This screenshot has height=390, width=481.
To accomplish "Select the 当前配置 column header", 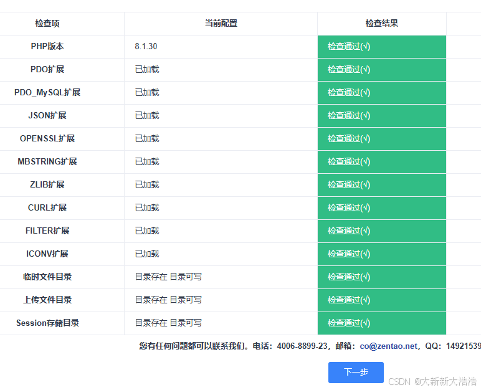I will tap(221, 23).
